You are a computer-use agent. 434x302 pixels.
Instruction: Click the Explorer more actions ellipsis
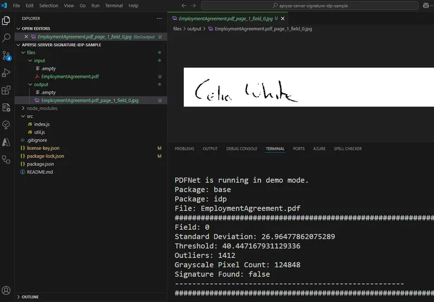point(159,18)
